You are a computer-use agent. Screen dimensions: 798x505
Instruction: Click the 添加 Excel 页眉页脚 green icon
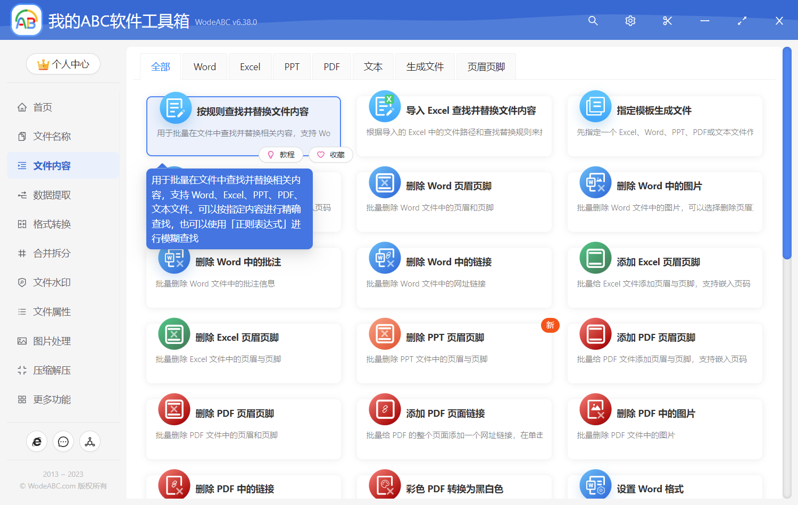595,258
